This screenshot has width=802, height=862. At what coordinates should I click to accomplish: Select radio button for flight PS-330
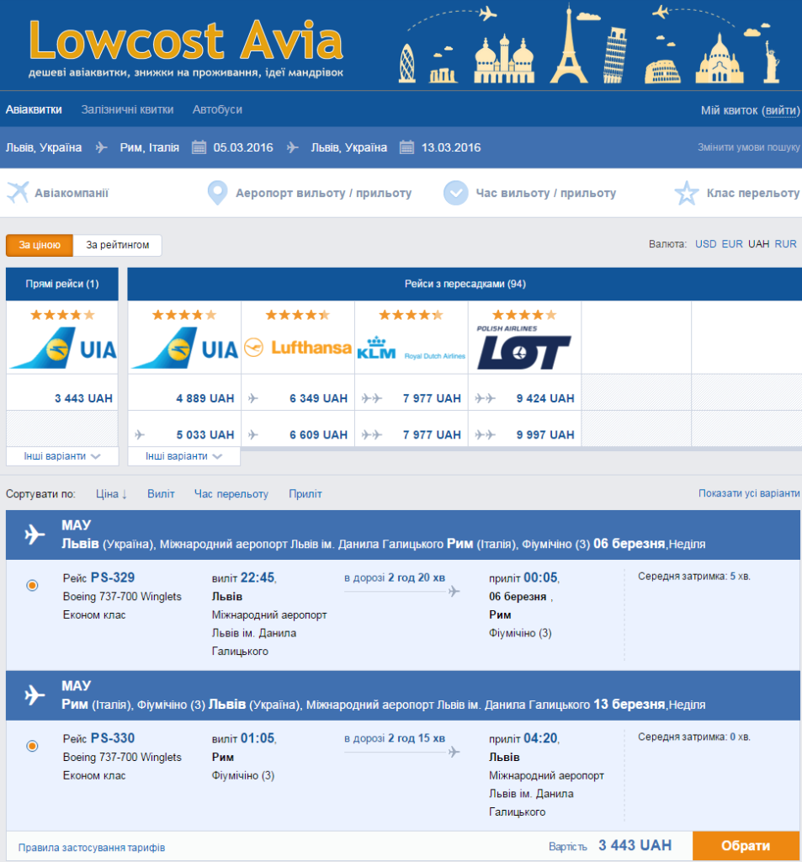tap(33, 746)
